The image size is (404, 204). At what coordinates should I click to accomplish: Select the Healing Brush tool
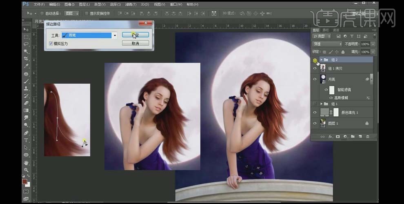pos(26,74)
